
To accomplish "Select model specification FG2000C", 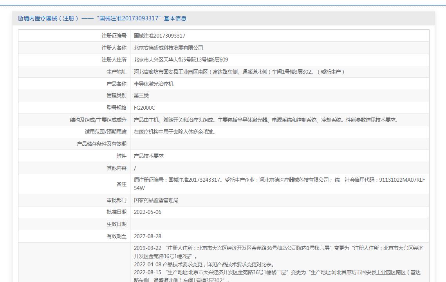I will point(144,108).
